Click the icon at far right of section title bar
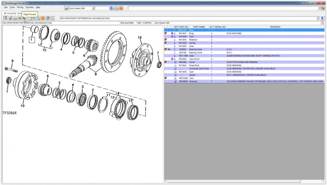 pyautogui.click(x=323, y=18)
